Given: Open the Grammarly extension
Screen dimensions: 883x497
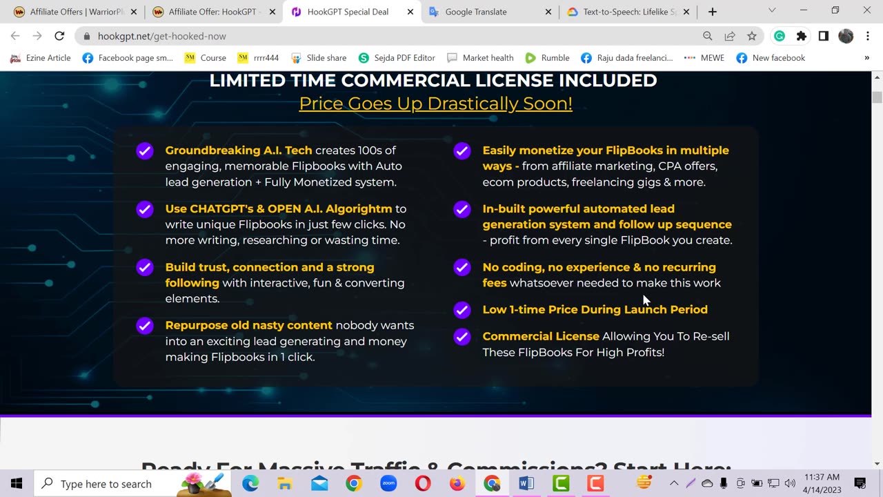Looking at the screenshot, I should (780, 36).
